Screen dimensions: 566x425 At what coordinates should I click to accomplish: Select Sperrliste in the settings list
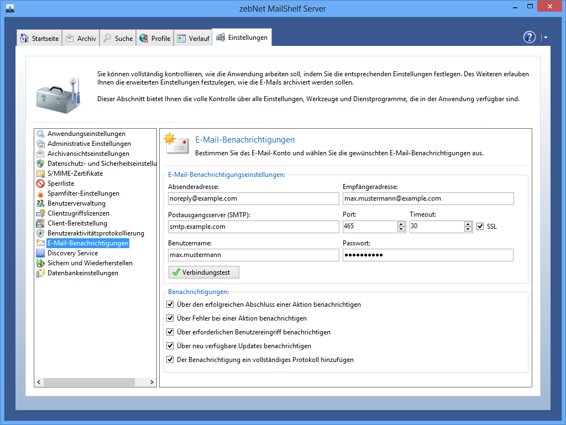pyautogui.click(x=61, y=183)
